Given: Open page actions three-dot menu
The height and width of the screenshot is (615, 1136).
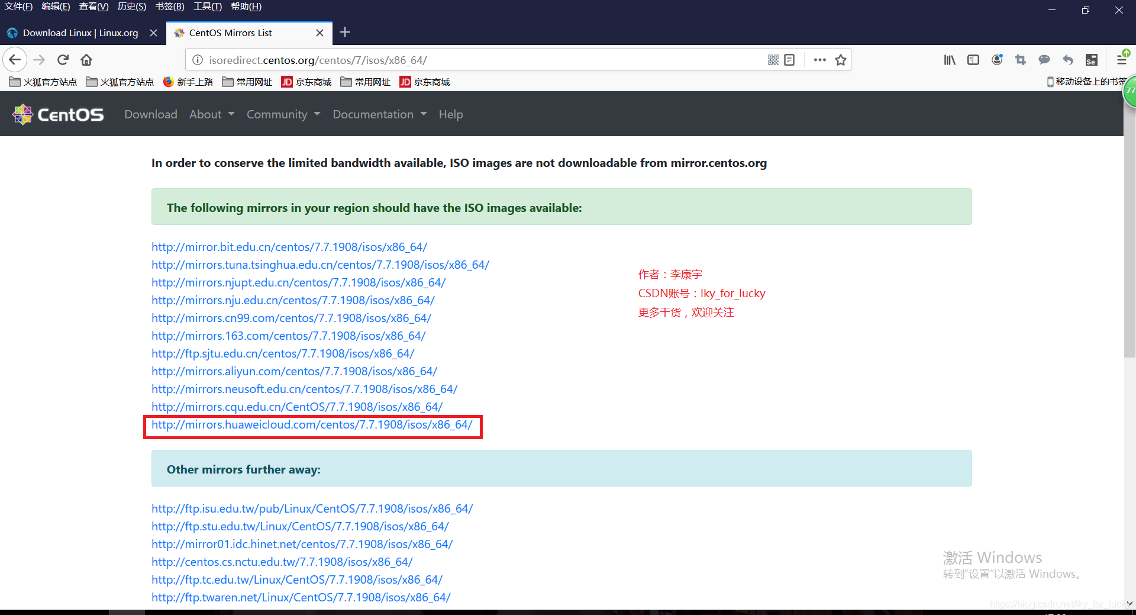Looking at the screenshot, I should coord(819,60).
